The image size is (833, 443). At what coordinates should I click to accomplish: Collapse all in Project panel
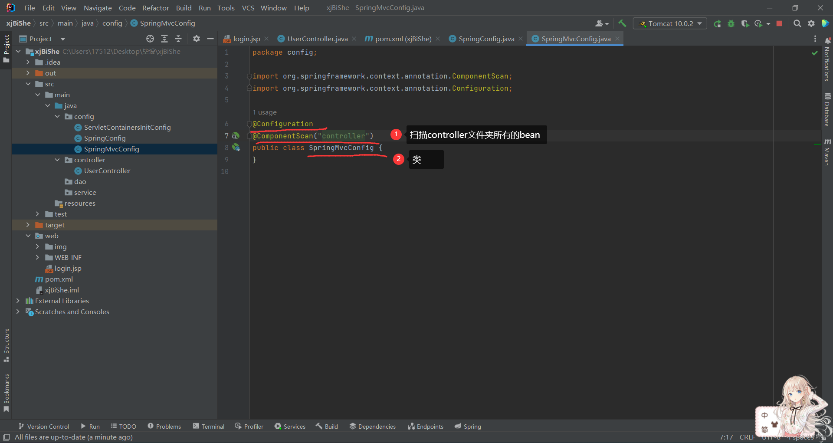coord(178,39)
